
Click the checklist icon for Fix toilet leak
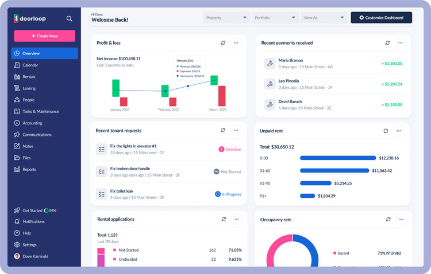pos(101,194)
